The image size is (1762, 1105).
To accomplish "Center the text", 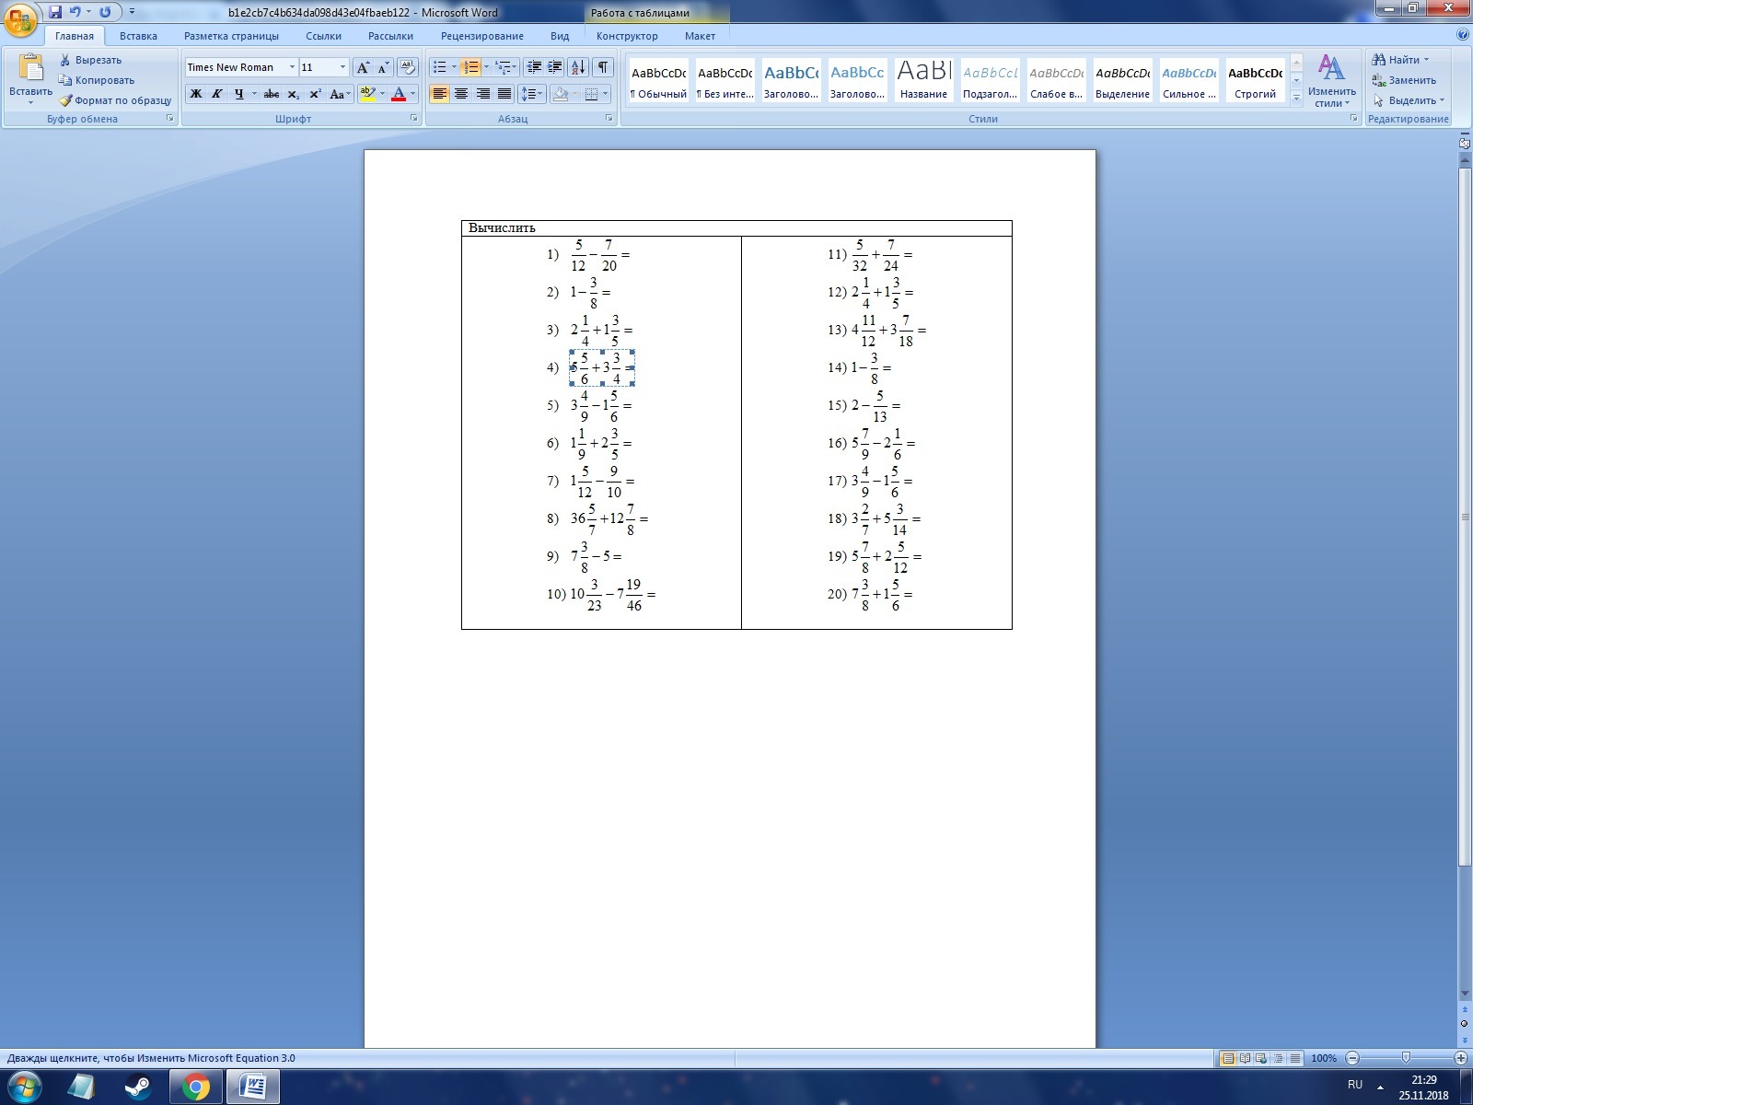I will pos(461,94).
